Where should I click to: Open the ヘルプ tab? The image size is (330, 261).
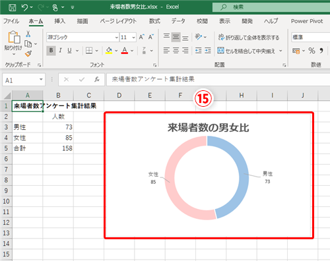point(271,21)
